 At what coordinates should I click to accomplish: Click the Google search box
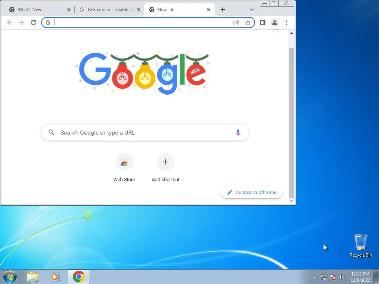click(x=145, y=133)
